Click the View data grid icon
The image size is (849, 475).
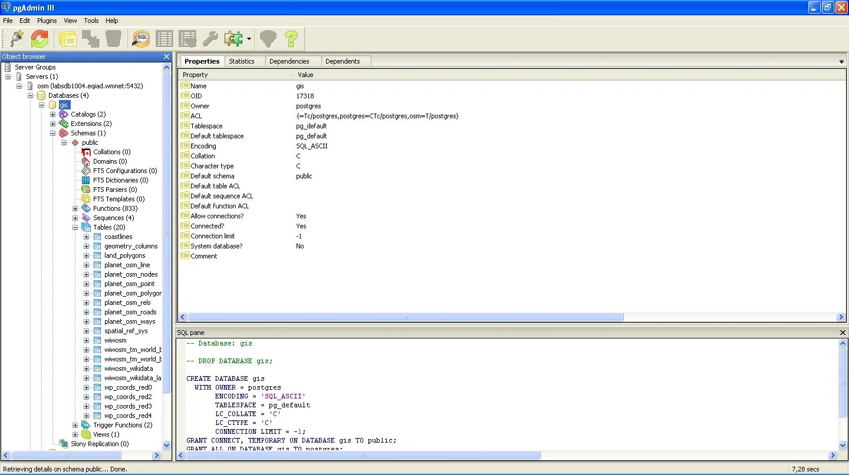pyautogui.click(x=164, y=39)
